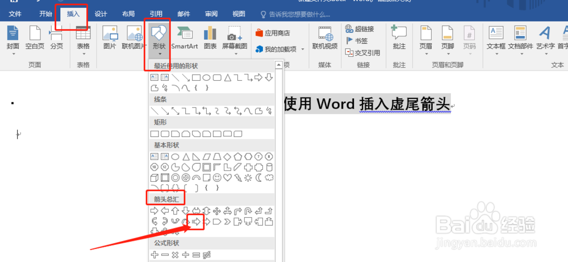Screen dimensions: 568x262
Task: Open the 布局 layout tab
Action: pyautogui.click(x=128, y=14)
